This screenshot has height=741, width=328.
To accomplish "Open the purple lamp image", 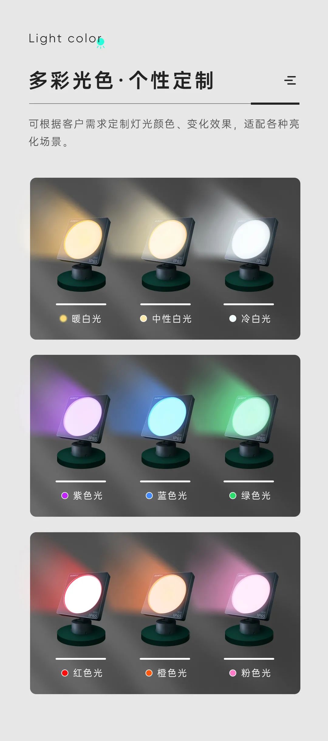I will click(83, 431).
